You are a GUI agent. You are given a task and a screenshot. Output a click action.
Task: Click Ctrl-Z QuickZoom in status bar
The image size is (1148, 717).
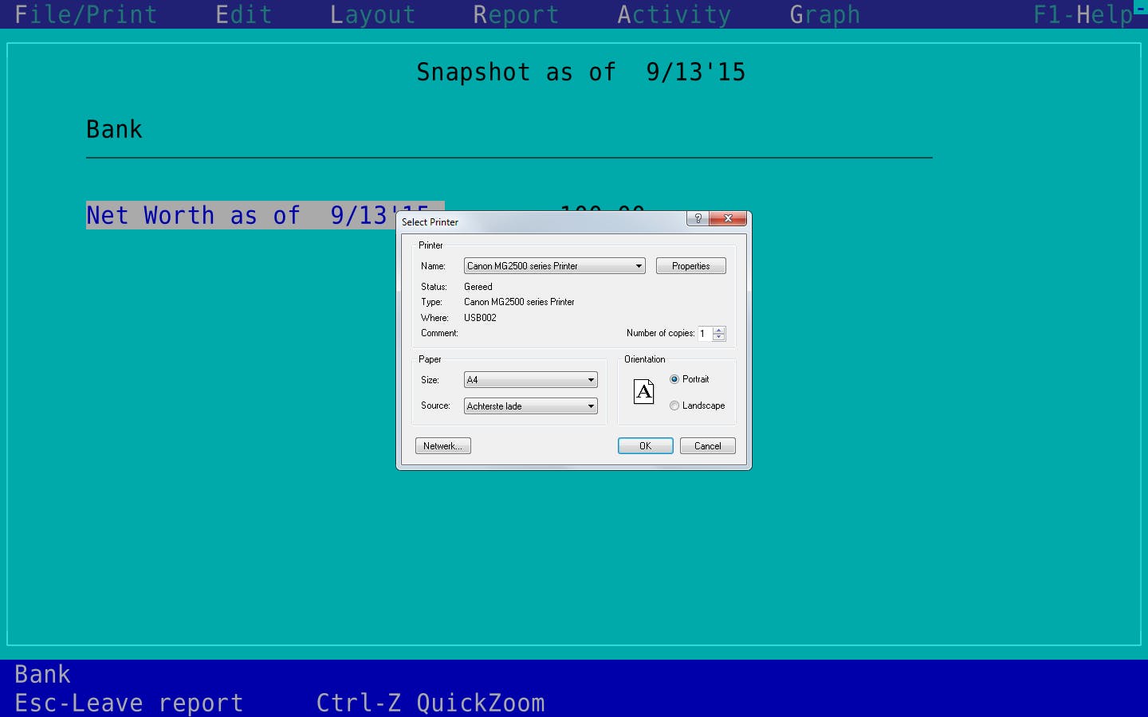[x=431, y=703]
